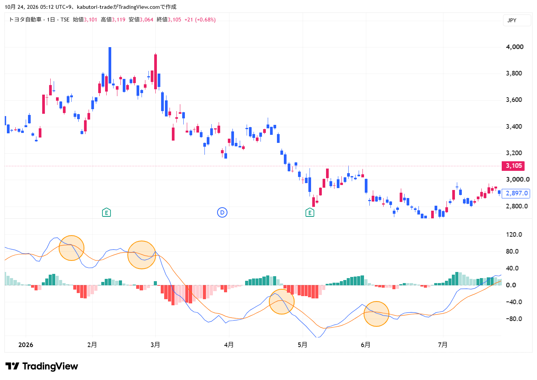This screenshot has height=380, width=537.
Task: Click the 120.0 MACD axis label
Action: [x=514, y=234]
